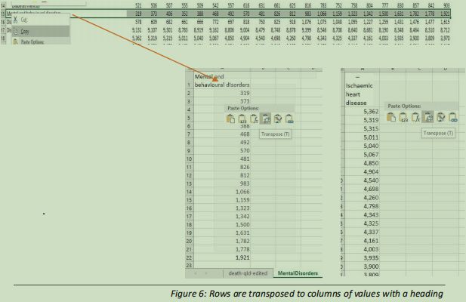This screenshot has width=466, height=302.
Task: Select Paste Formulas icon in left spreadsheet
Action: pos(255,119)
